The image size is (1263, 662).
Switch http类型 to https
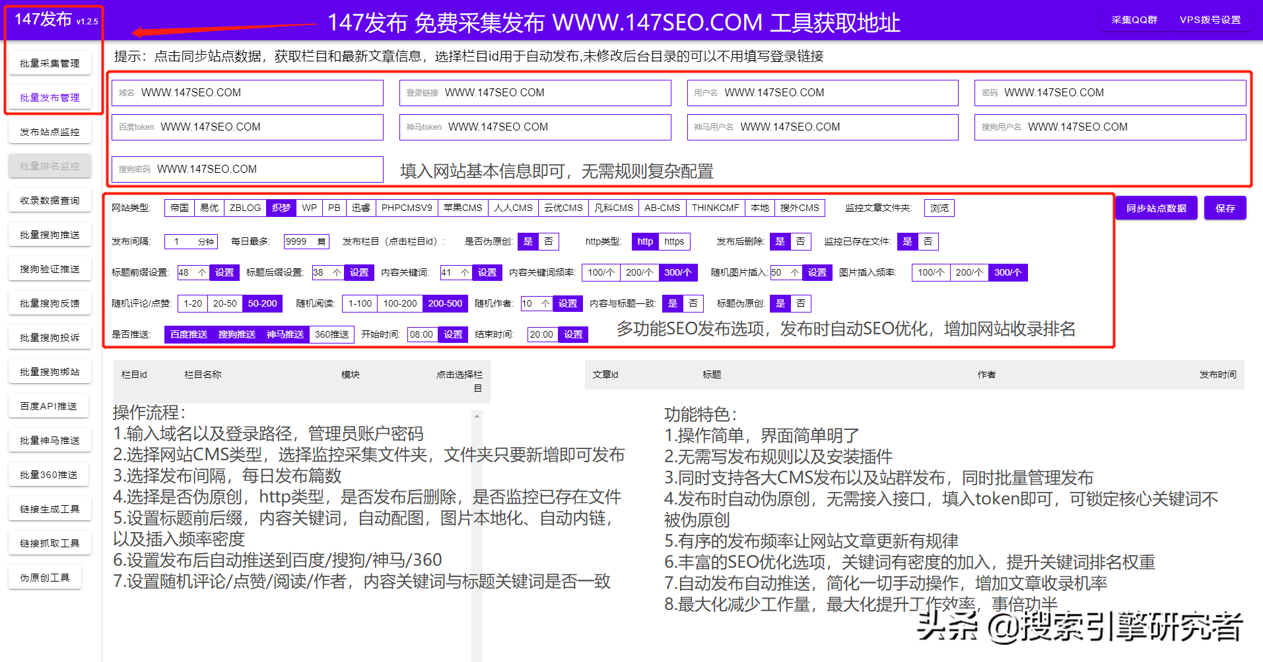coord(674,241)
